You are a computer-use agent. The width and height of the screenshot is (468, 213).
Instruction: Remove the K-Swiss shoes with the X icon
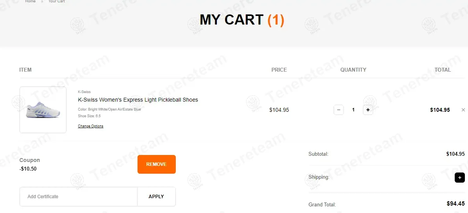pyautogui.click(x=463, y=110)
